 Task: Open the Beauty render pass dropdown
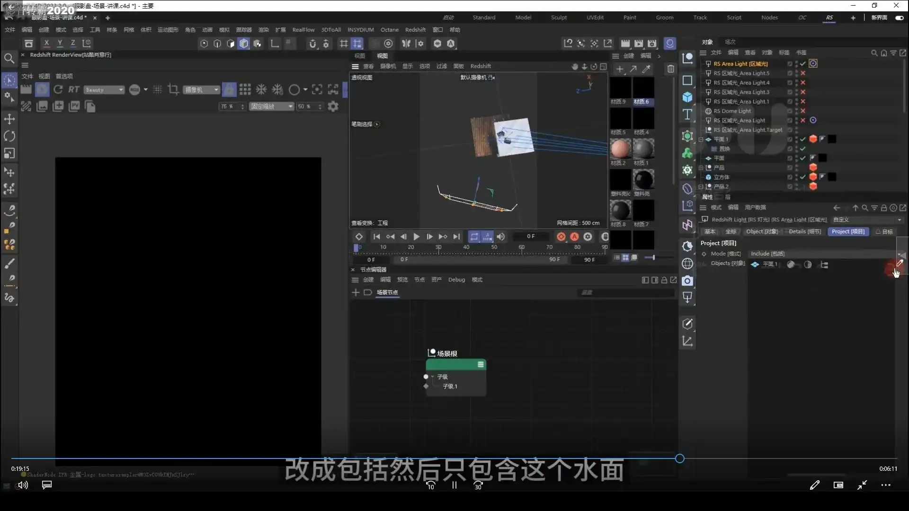pos(104,89)
